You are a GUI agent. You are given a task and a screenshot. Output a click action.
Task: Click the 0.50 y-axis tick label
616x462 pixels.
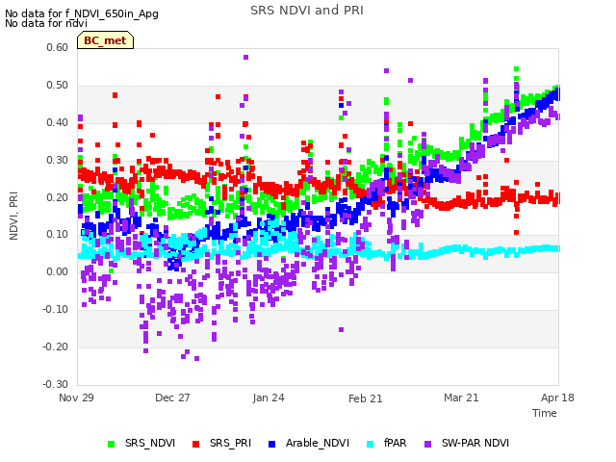58,86
